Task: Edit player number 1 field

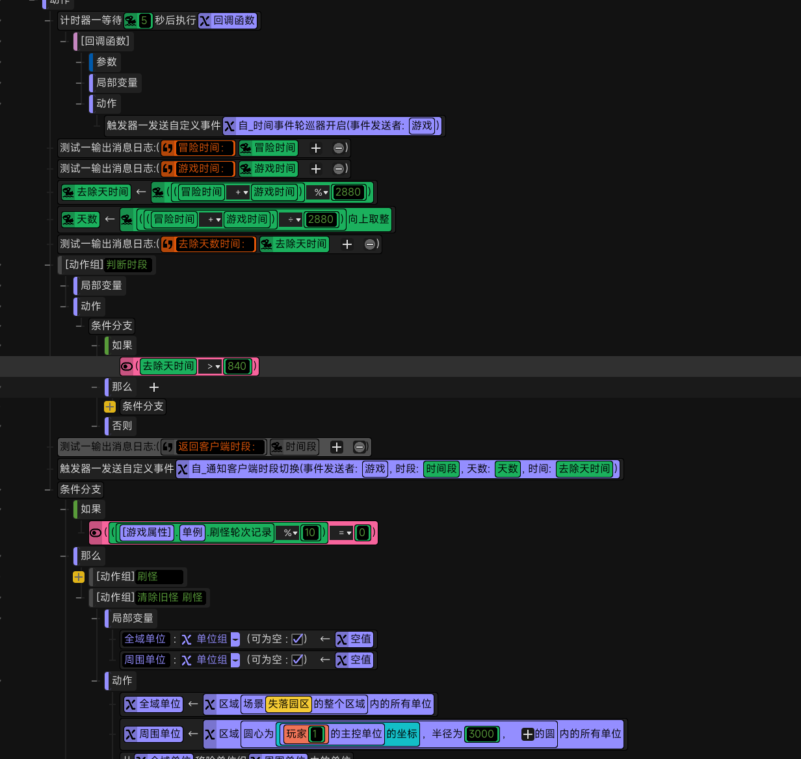Action: pos(315,734)
